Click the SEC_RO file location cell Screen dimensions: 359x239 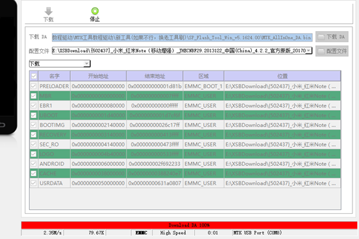(x=282, y=144)
